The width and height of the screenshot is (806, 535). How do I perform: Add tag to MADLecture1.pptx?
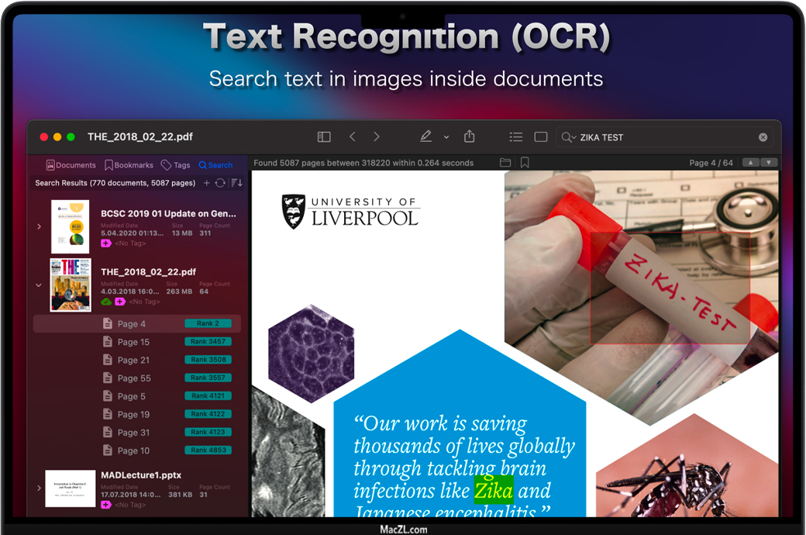pos(106,505)
